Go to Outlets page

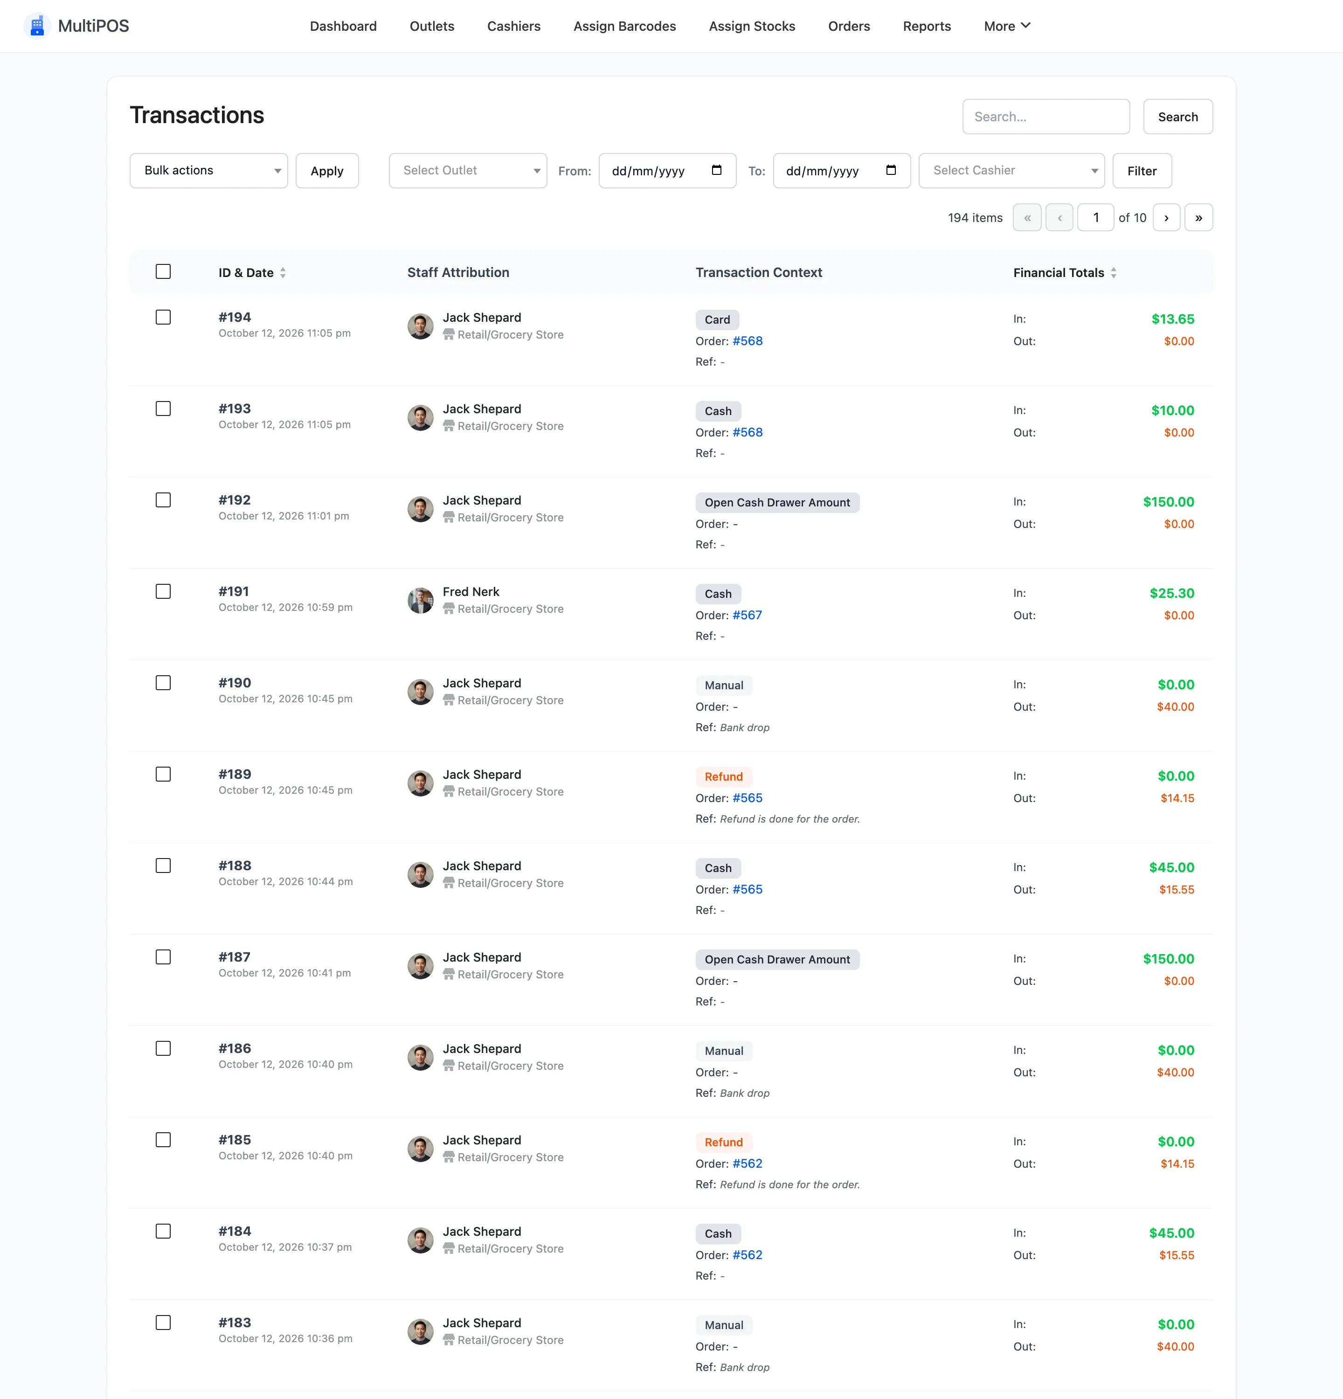[432, 27]
